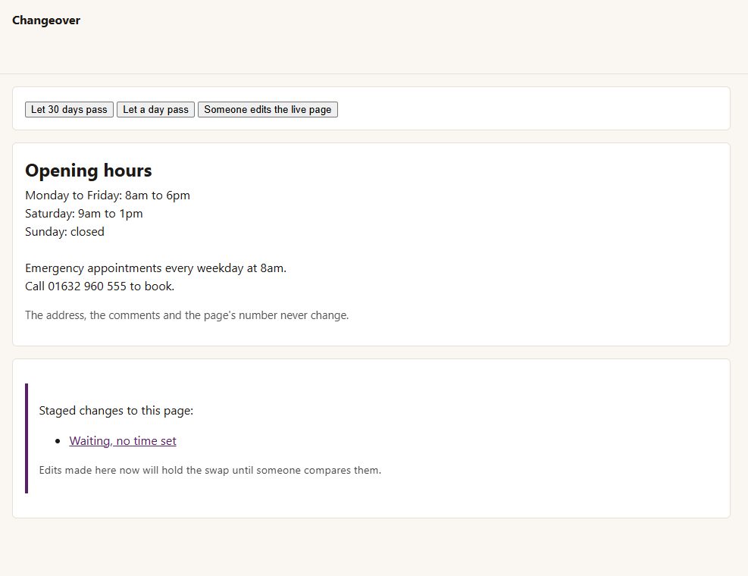Click the 'Edits made here now' hint text
This screenshot has width=748, height=576.
click(x=210, y=470)
